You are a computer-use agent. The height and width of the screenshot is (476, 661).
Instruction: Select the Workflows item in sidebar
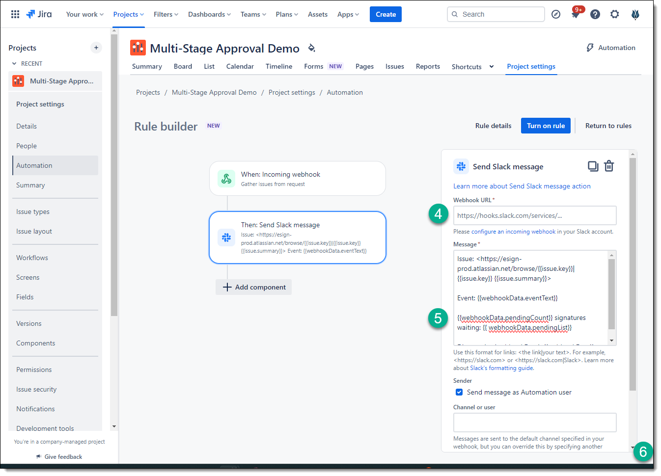tap(32, 258)
